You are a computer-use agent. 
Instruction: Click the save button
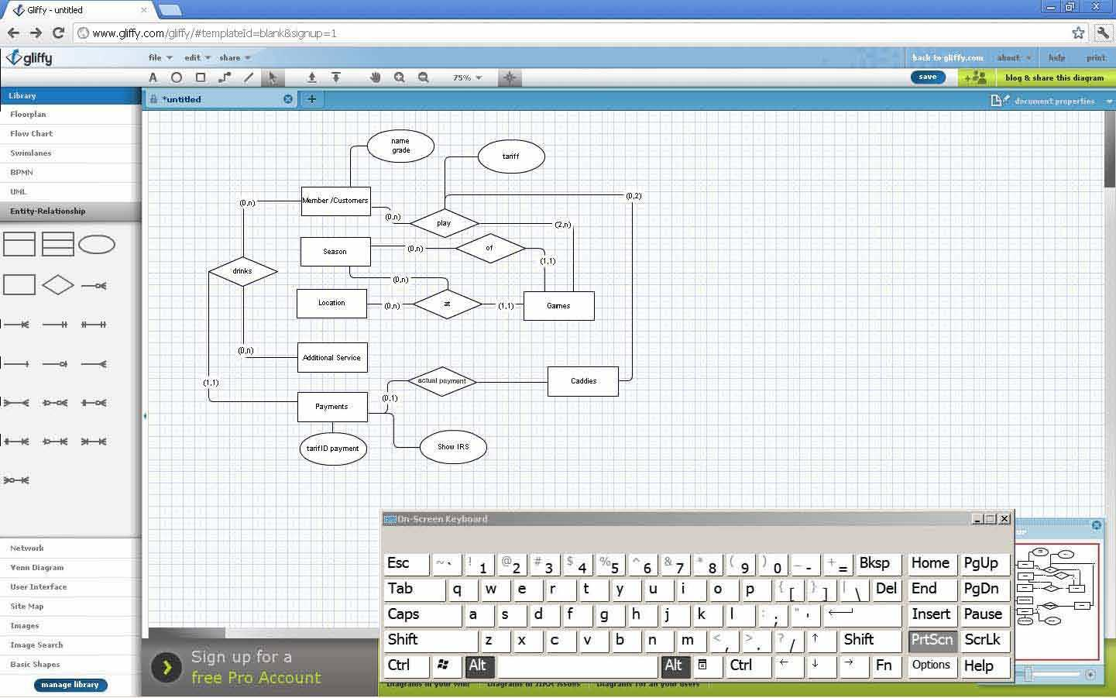click(927, 77)
